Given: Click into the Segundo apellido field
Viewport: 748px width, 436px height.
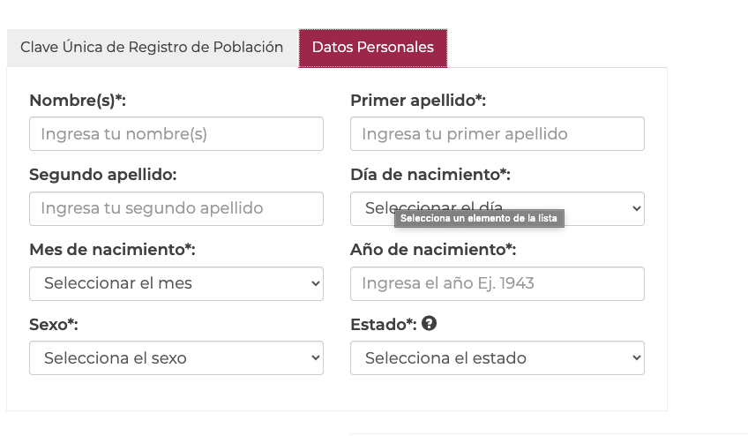Looking at the screenshot, I should click(x=176, y=209).
